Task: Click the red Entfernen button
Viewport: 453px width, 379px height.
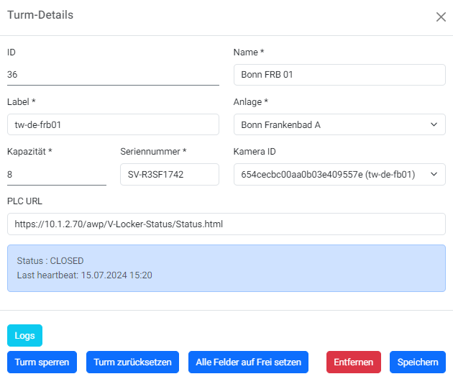Action: point(353,362)
